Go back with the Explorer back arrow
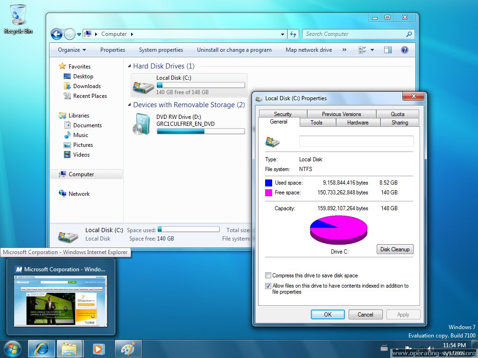Viewport: 478px width, 358px height. (56, 34)
